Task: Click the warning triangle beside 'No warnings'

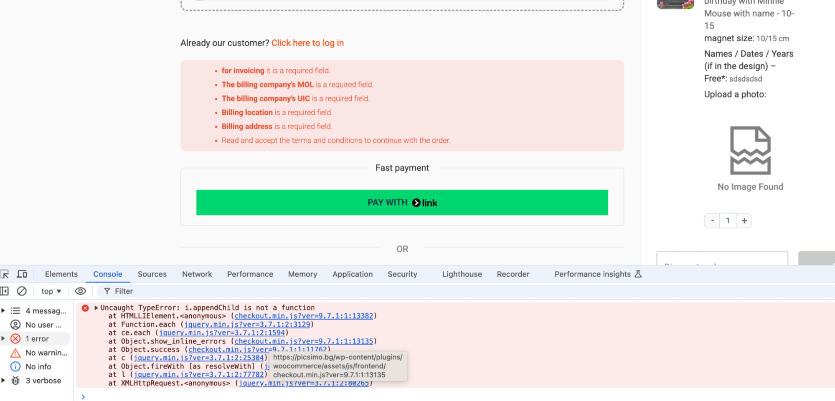Action: point(15,353)
